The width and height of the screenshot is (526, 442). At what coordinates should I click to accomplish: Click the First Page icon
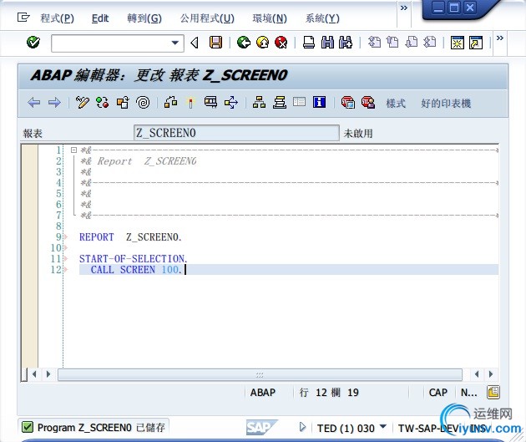374,43
